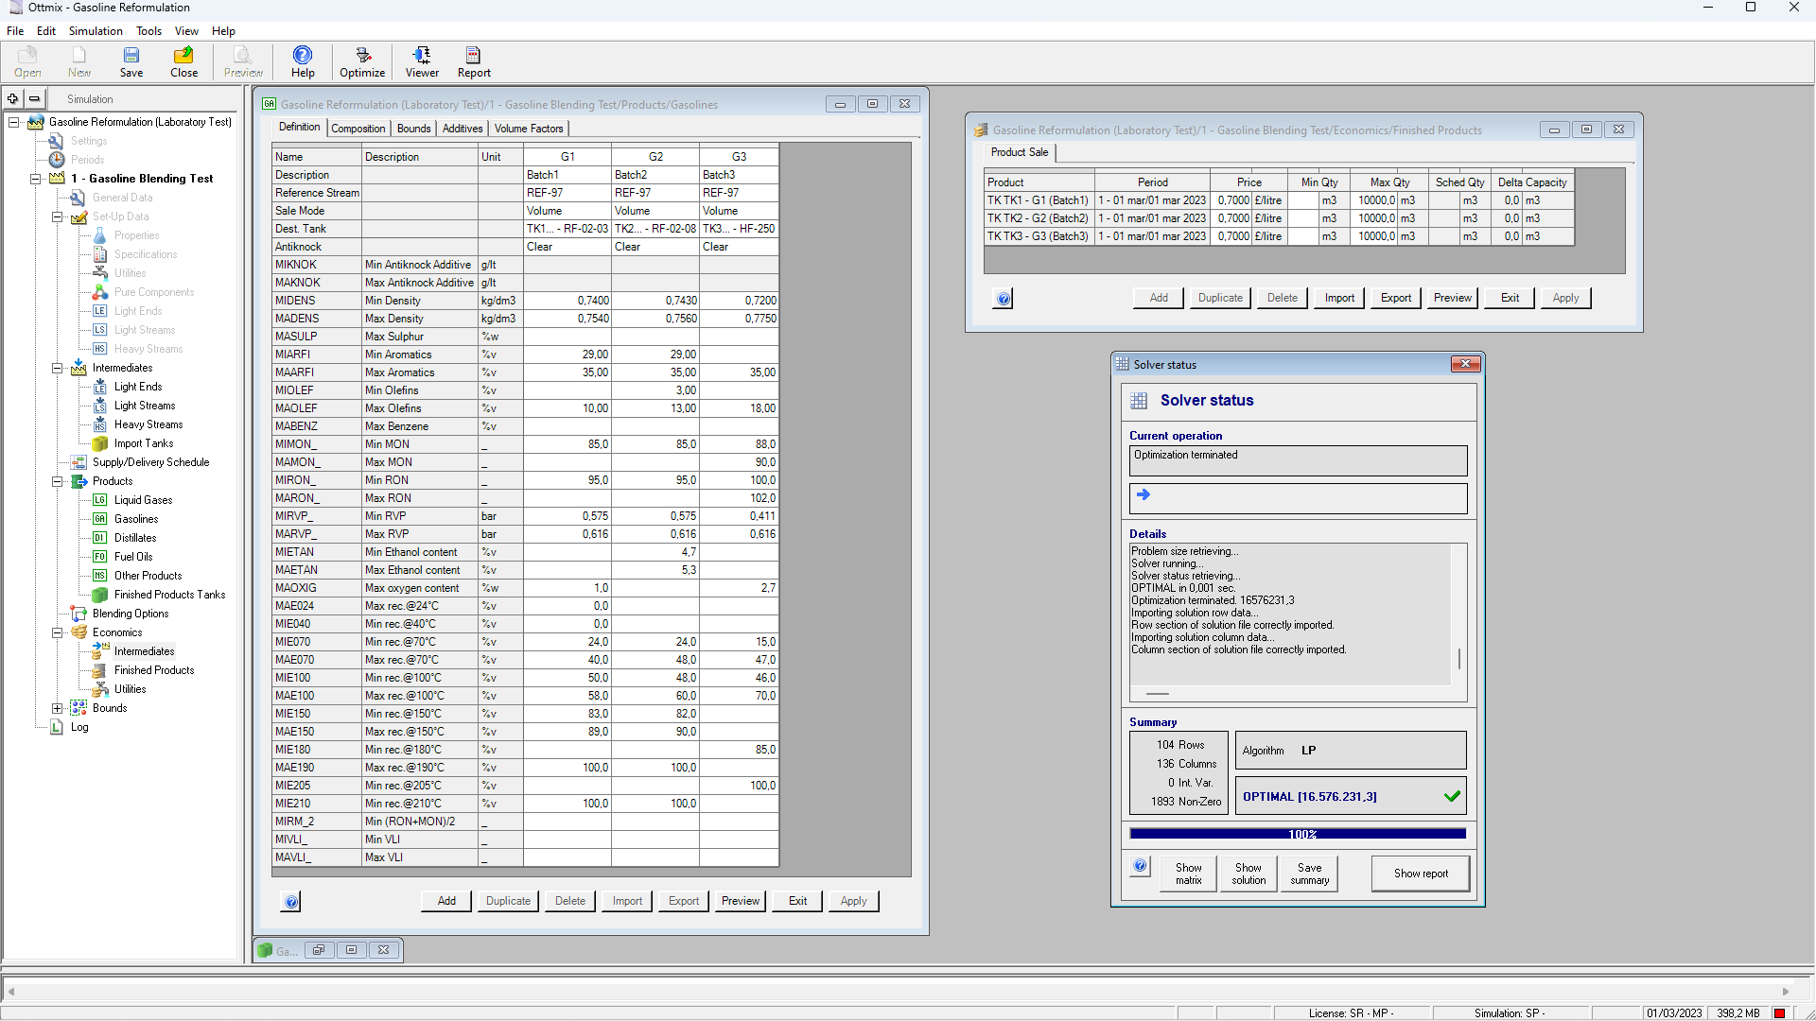Collapse the Economics tree node
The height and width of the screenshot is (1021, 1816).
pyautogui.click(x=57, y=632)
